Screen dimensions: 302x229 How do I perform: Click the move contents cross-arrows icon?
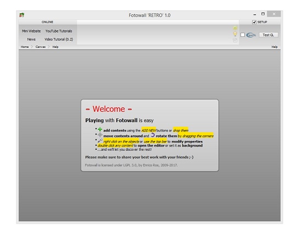100,135
